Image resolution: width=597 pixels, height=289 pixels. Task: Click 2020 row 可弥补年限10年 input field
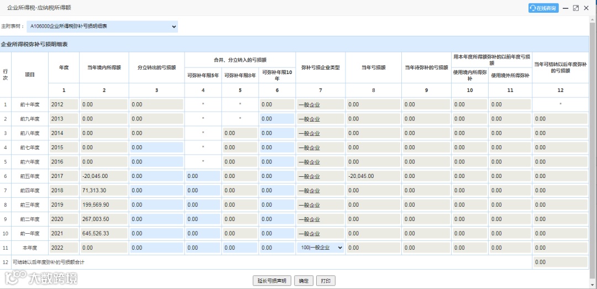[277, 219]
